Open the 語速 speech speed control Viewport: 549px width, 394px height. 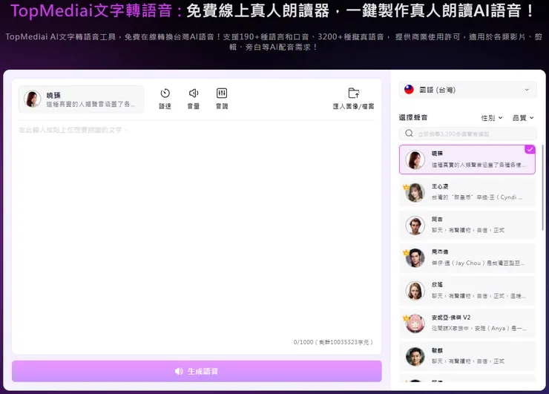(x=165, y=99)
